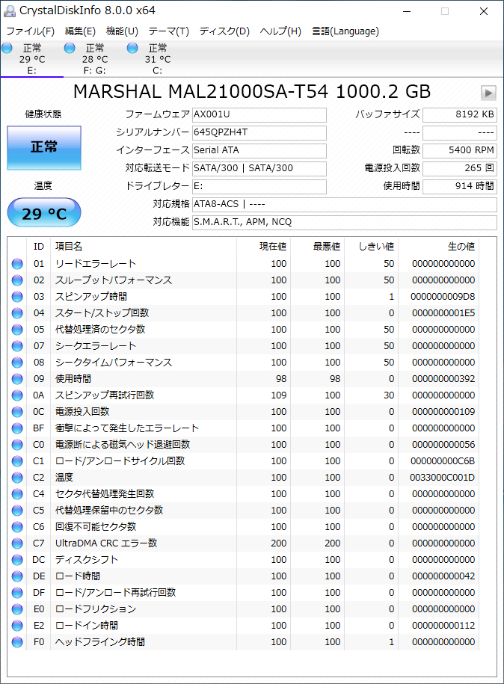This screenshot has width=504, height=684.
Task: Click the ATA8-ACS standard field
Action: (344, 204)
